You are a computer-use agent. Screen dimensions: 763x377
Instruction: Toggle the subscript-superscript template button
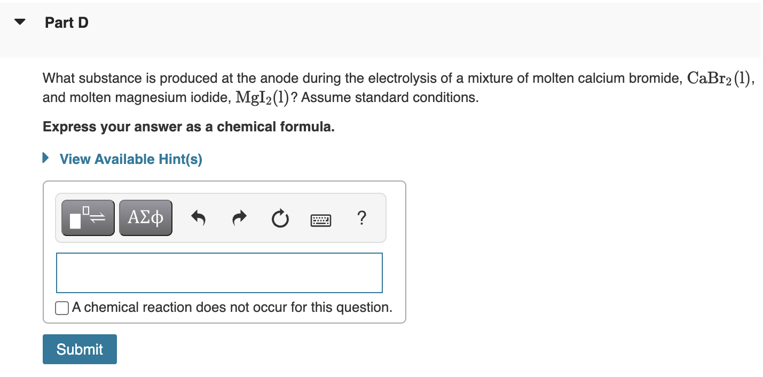pos(88,217)
